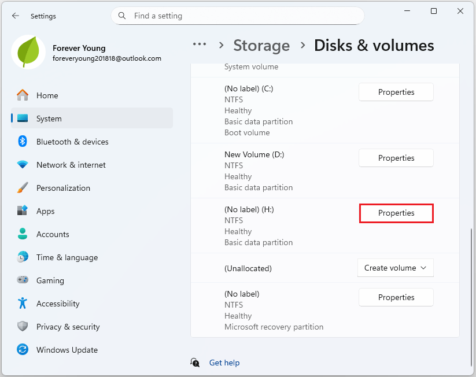Image resolution: width=476 pixels, height=377 pixels.
Task: Open Windows Update page
Action: tap(67, 350)
